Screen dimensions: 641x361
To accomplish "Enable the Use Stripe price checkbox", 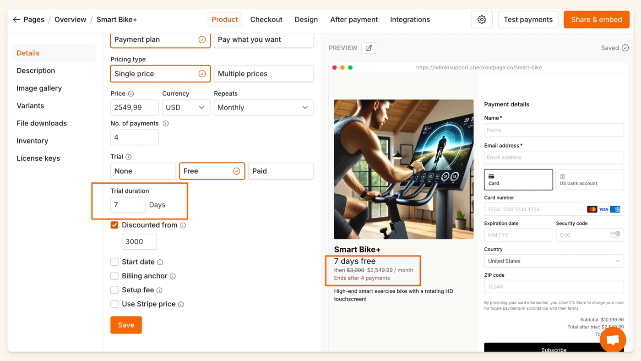I will pyautogui.click(x=114, y=304).
